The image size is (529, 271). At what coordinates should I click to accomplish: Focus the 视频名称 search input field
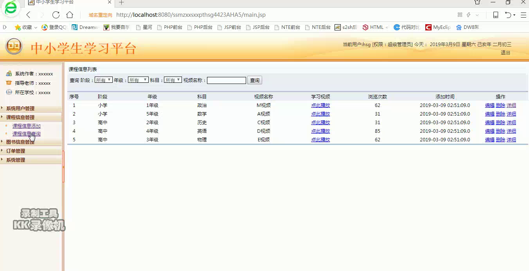(227, 80)
